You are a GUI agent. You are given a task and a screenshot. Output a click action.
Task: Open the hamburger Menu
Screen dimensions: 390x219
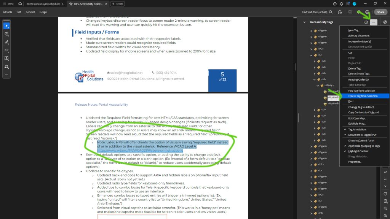[8, 4]
